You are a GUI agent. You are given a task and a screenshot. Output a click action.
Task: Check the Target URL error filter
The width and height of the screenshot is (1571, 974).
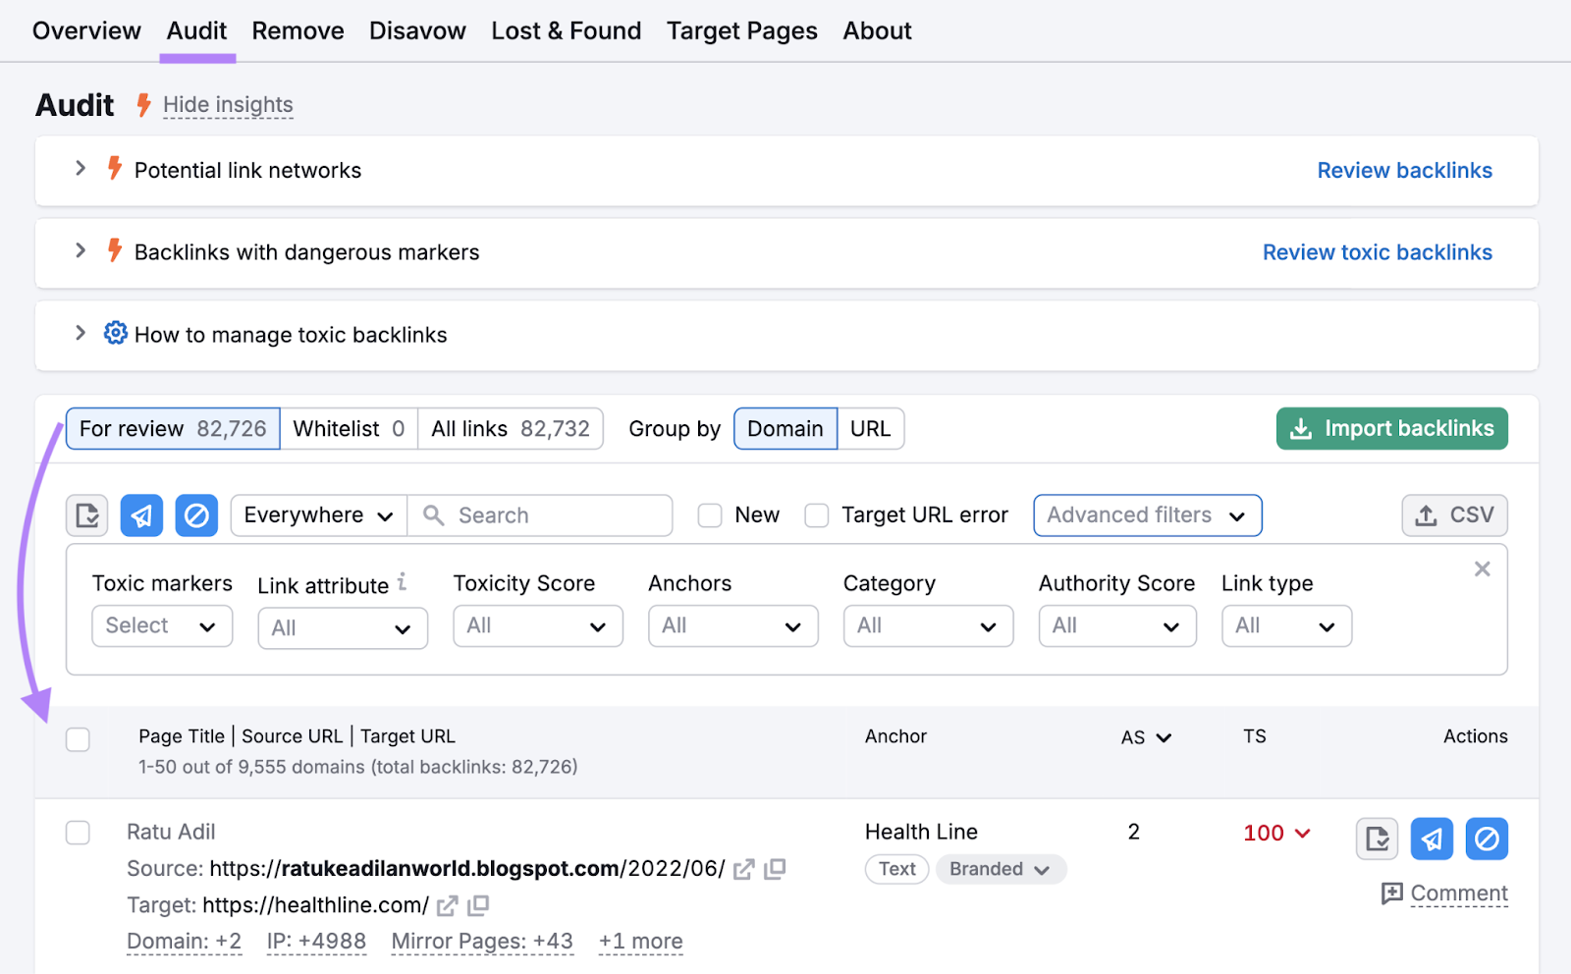pos(817,514)
